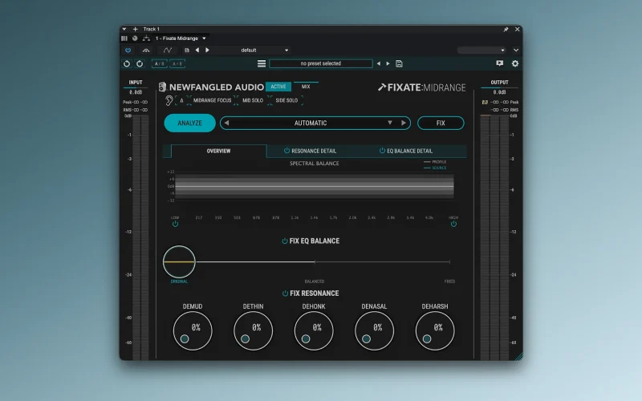Open the hamburger preset menu
This screenshot has width=642, height=401.
(262, 63)
